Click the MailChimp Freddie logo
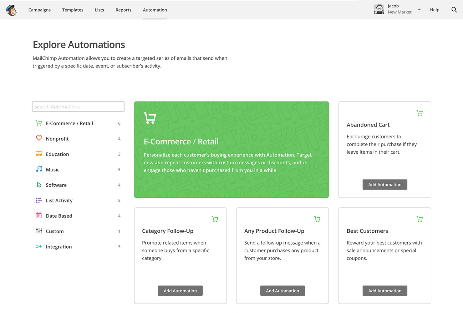This screenshot has width=463, height=313. (x=11, y=10)
